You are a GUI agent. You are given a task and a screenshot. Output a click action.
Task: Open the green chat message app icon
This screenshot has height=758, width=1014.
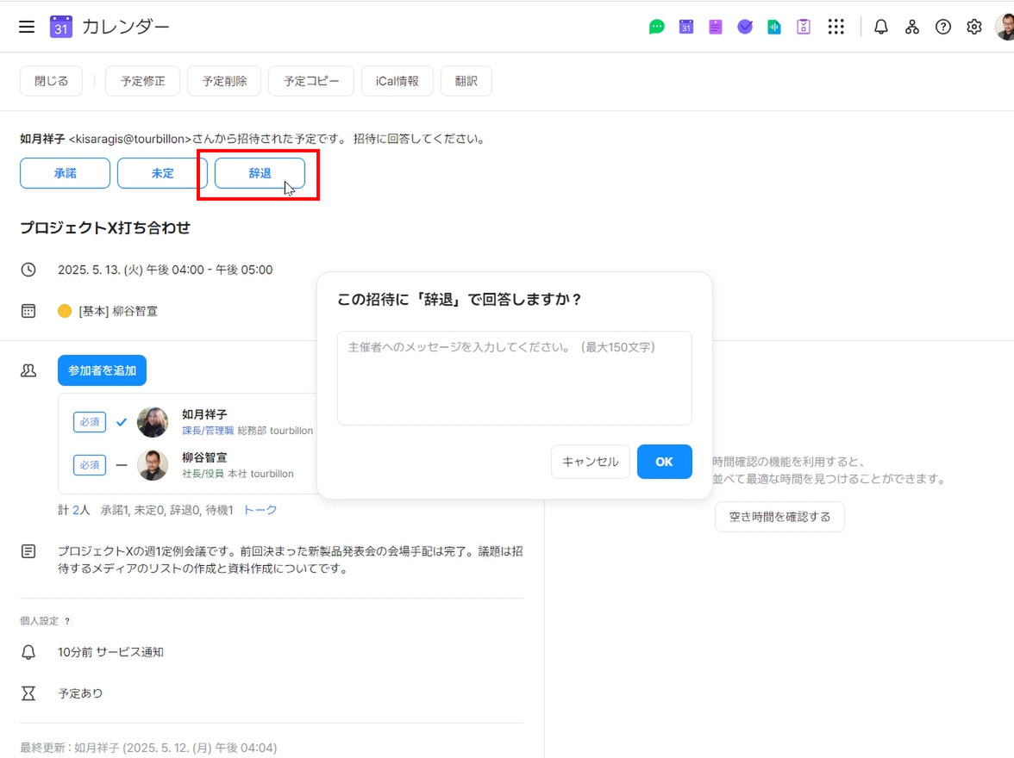[x=657, y=27]
